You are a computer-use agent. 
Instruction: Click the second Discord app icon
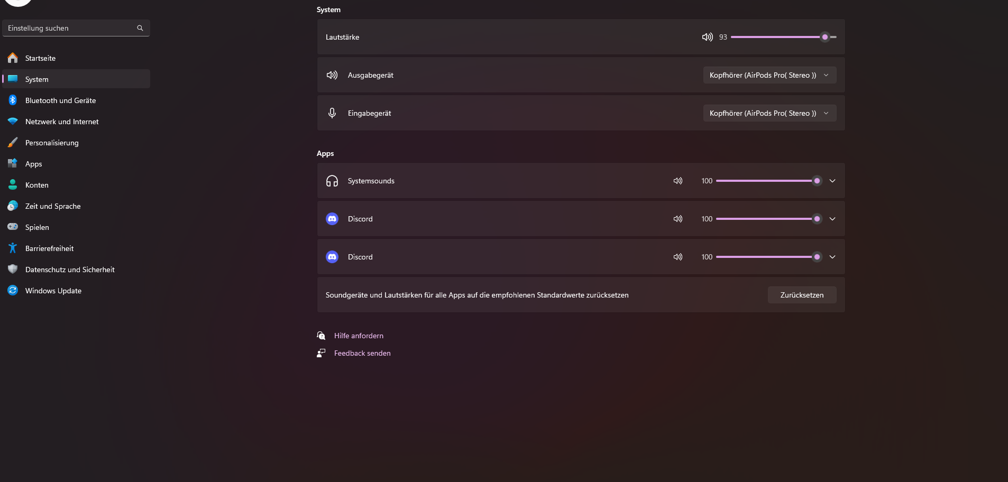[332, 257]
